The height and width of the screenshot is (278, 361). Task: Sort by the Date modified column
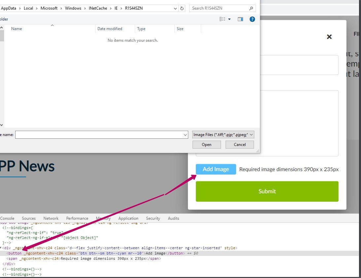click(110, 29)
